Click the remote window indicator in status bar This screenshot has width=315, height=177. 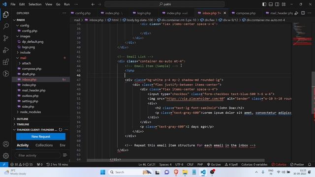click(x=4, y=164)
